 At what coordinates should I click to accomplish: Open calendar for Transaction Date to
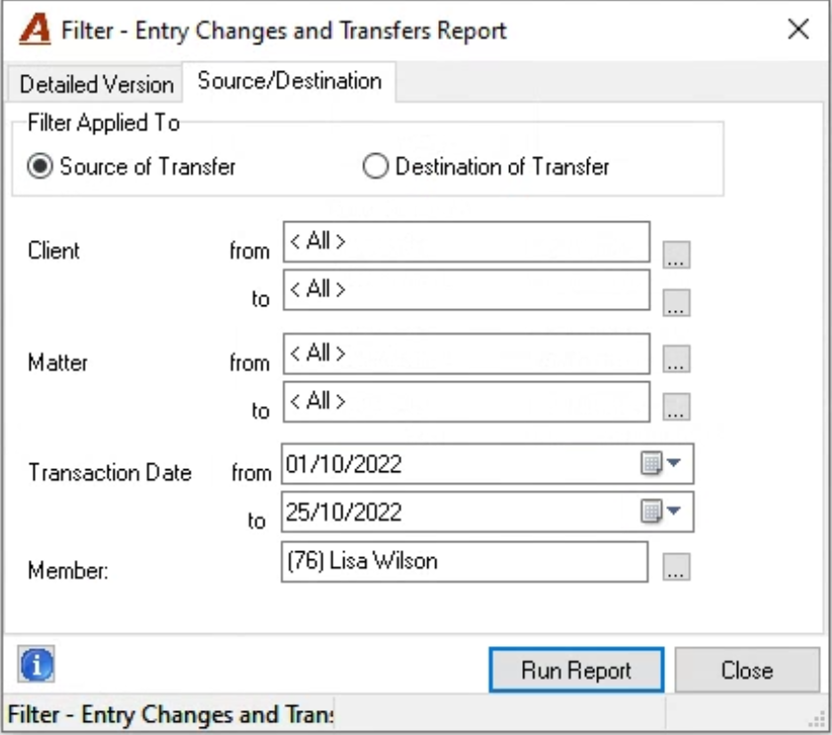[651, 512]
